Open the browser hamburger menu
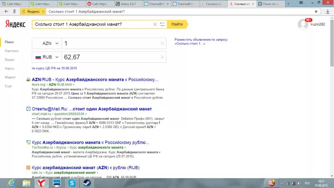The image size is (334, 188). point(301,3)
